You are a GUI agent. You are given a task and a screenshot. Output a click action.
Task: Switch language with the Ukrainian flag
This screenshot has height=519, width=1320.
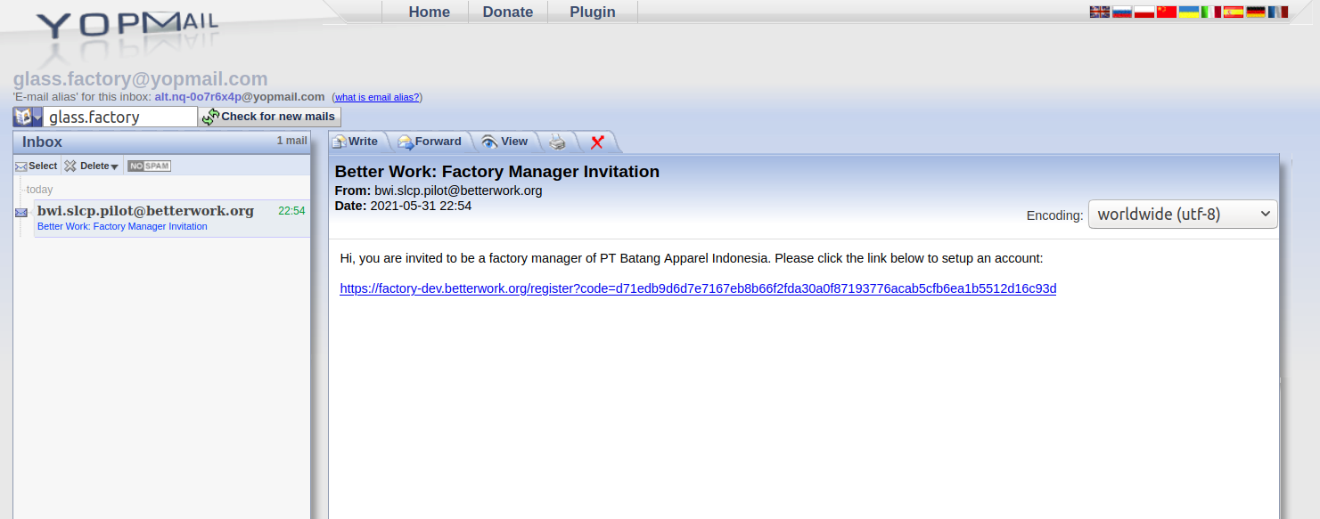point(1189,12)
